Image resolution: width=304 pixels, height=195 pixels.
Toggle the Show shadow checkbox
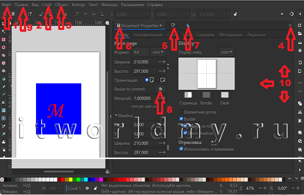pos(185,133)
